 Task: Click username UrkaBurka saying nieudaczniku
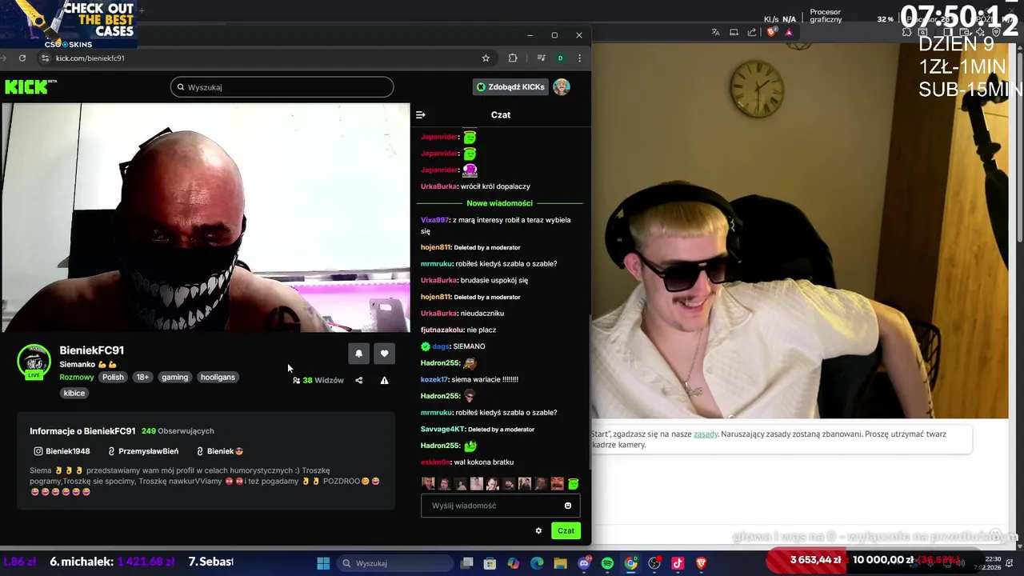point(439,314)
